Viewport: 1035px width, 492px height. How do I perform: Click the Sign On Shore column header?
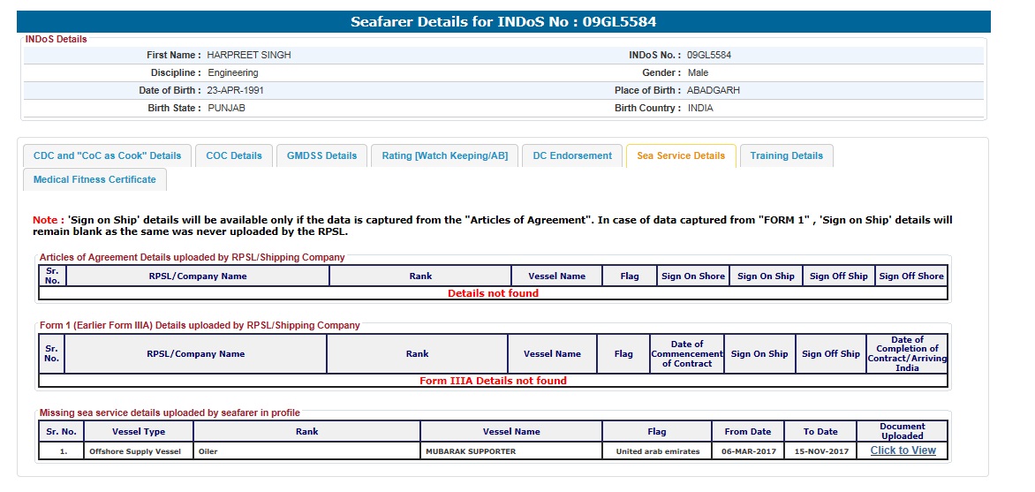tap(693, 276)
